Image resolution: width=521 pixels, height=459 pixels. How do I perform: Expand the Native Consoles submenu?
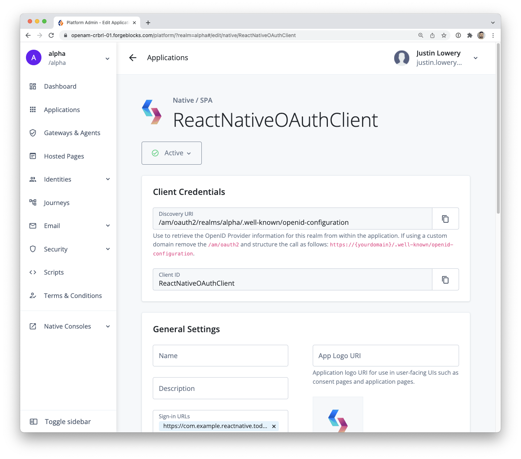point(108,326)
